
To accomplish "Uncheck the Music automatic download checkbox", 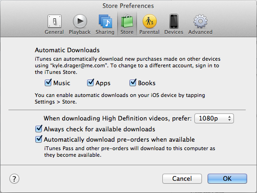I will [48, 82].
